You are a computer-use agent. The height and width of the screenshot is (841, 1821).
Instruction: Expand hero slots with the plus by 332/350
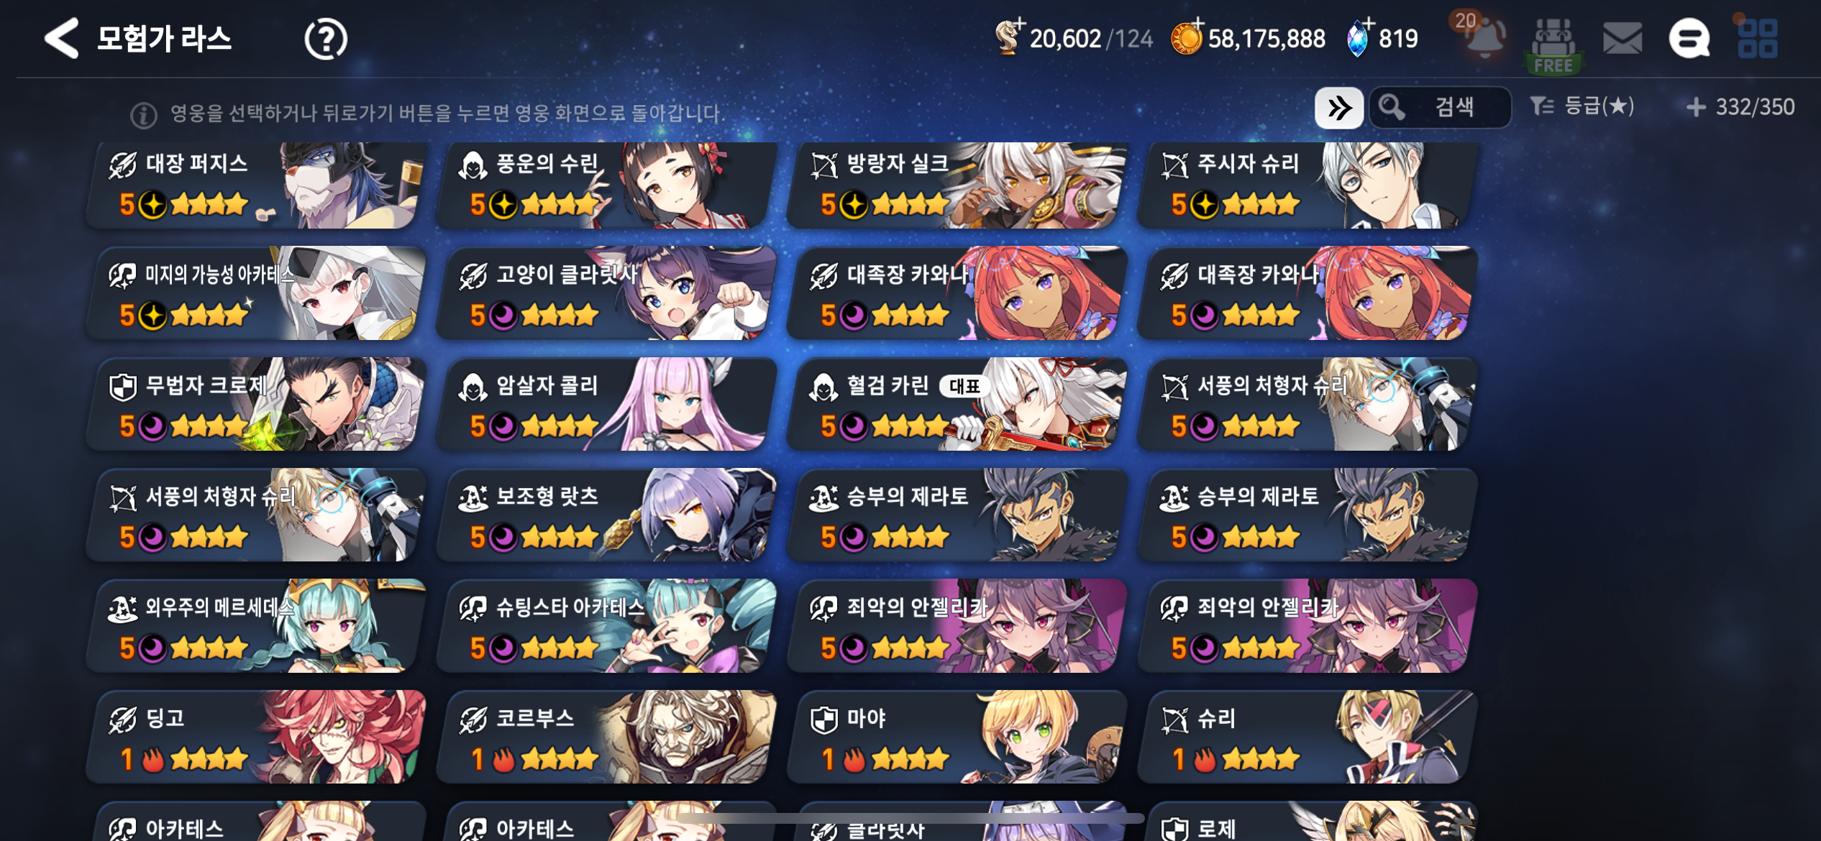pos(1696,107)
